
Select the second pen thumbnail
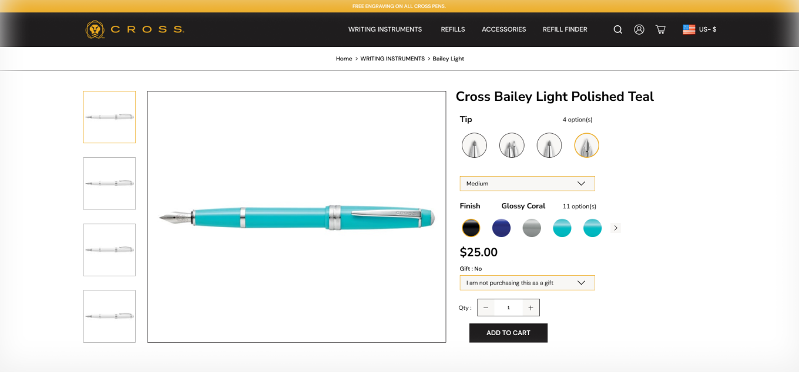click(109, 183)
